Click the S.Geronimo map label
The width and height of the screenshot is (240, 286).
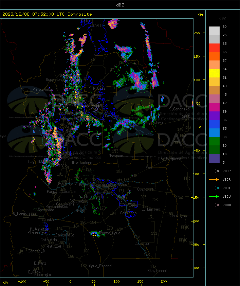tap(179, 109)
